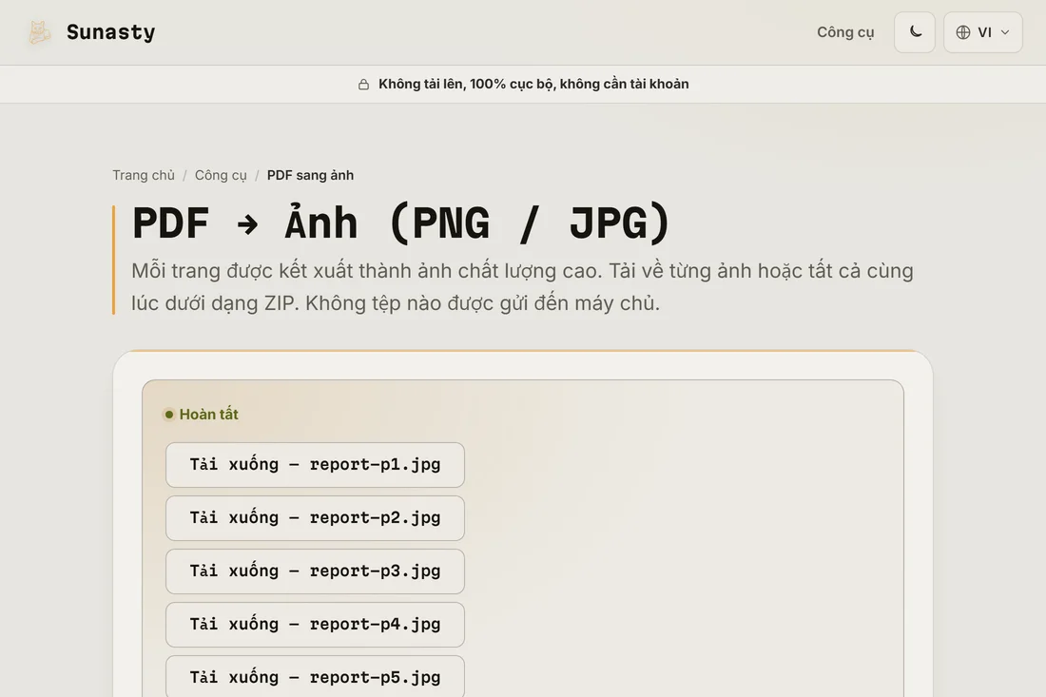
Task: Click the Sunasty cat logo icon
Action: click(39, 32)
